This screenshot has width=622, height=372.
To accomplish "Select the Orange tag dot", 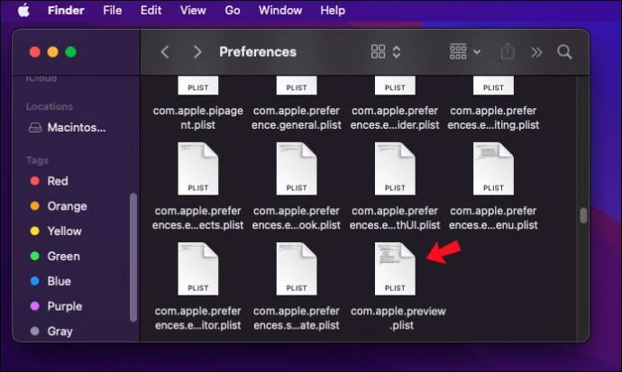I will click(x=35, y=206).
